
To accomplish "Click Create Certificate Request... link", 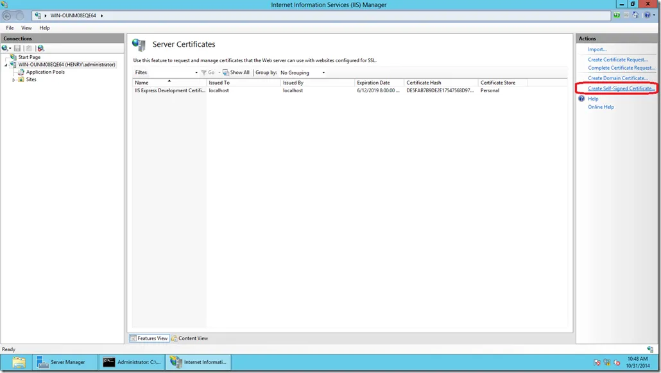I will (x=617, y=60).
